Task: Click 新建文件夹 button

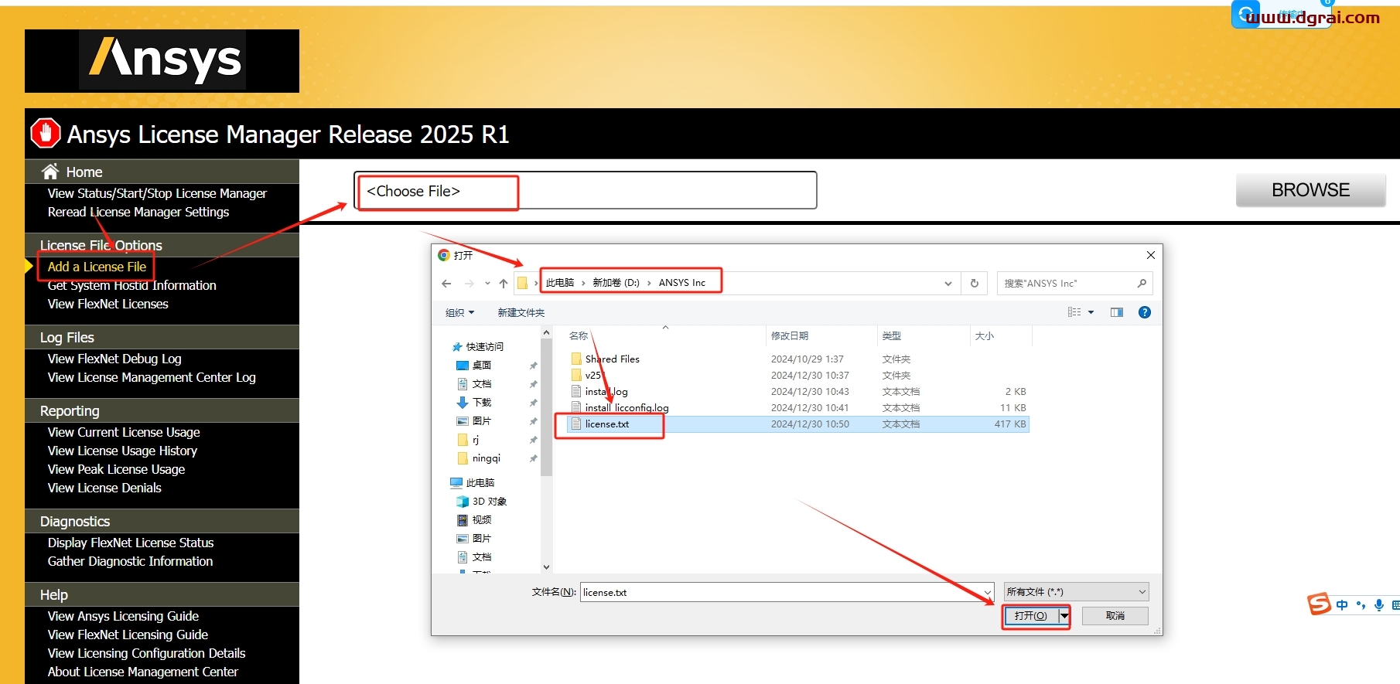Action: point(521,312)
